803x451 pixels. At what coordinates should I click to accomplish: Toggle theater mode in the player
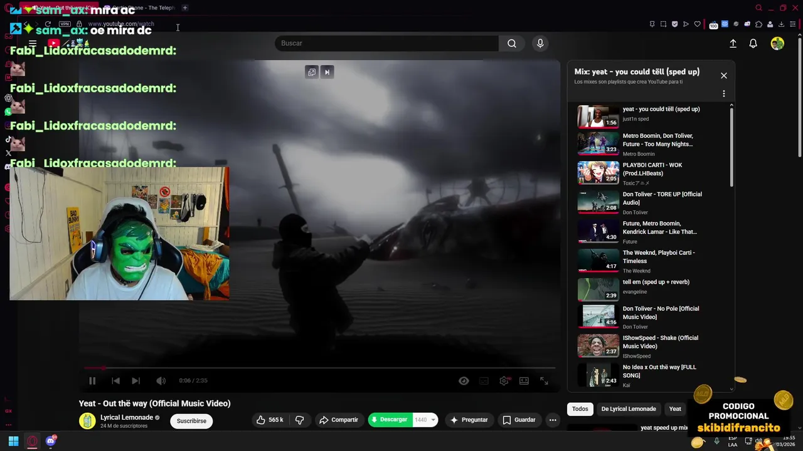524,381
